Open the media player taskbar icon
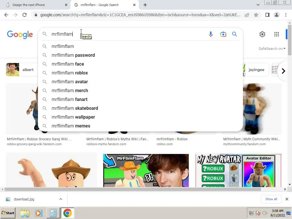 point(39,213)
